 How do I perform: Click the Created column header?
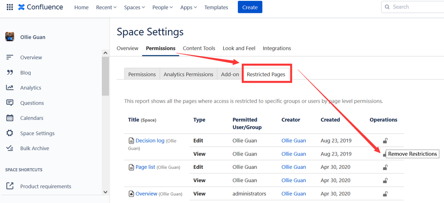pyautogui.click(x=330, y=120)
